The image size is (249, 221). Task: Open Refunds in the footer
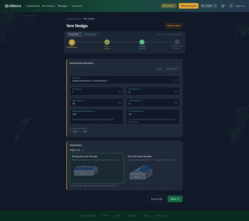[x=132, y=216]
